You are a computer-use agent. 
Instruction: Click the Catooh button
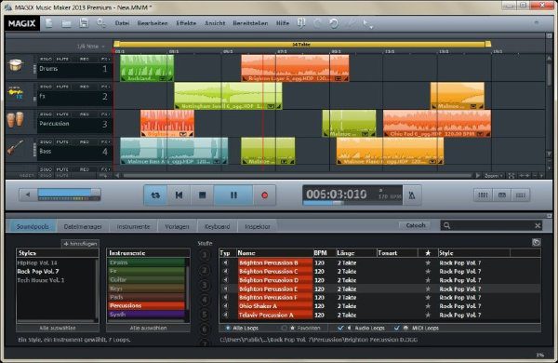pos(416,225)
